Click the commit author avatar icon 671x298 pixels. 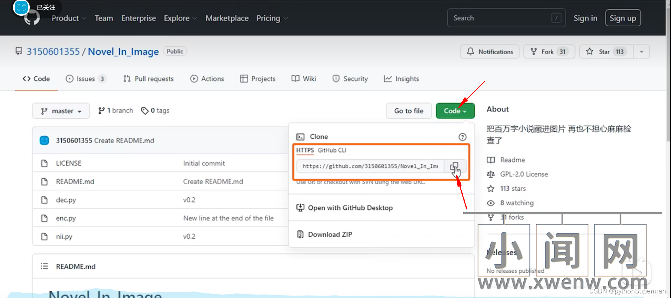[x=45, y=140]
